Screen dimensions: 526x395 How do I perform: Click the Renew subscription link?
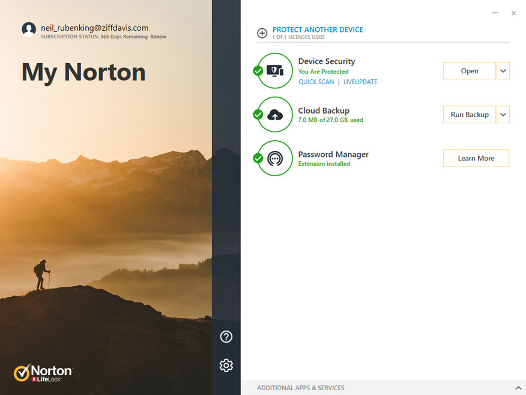coord(159,37)
